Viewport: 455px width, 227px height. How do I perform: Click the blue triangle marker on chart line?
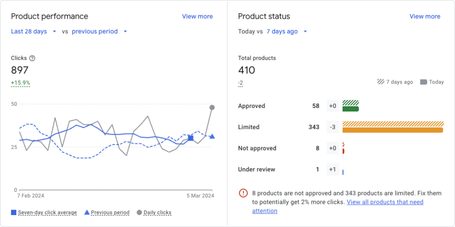coord(212,136)
